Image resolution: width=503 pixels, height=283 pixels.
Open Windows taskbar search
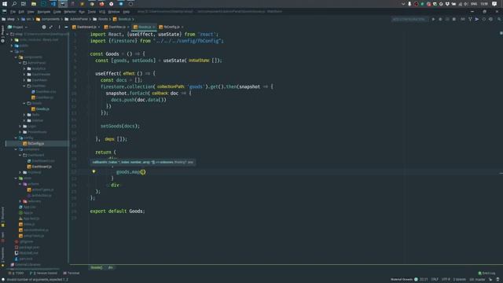(14, 4)
